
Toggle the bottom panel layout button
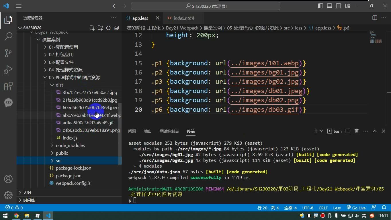point(330,6)
